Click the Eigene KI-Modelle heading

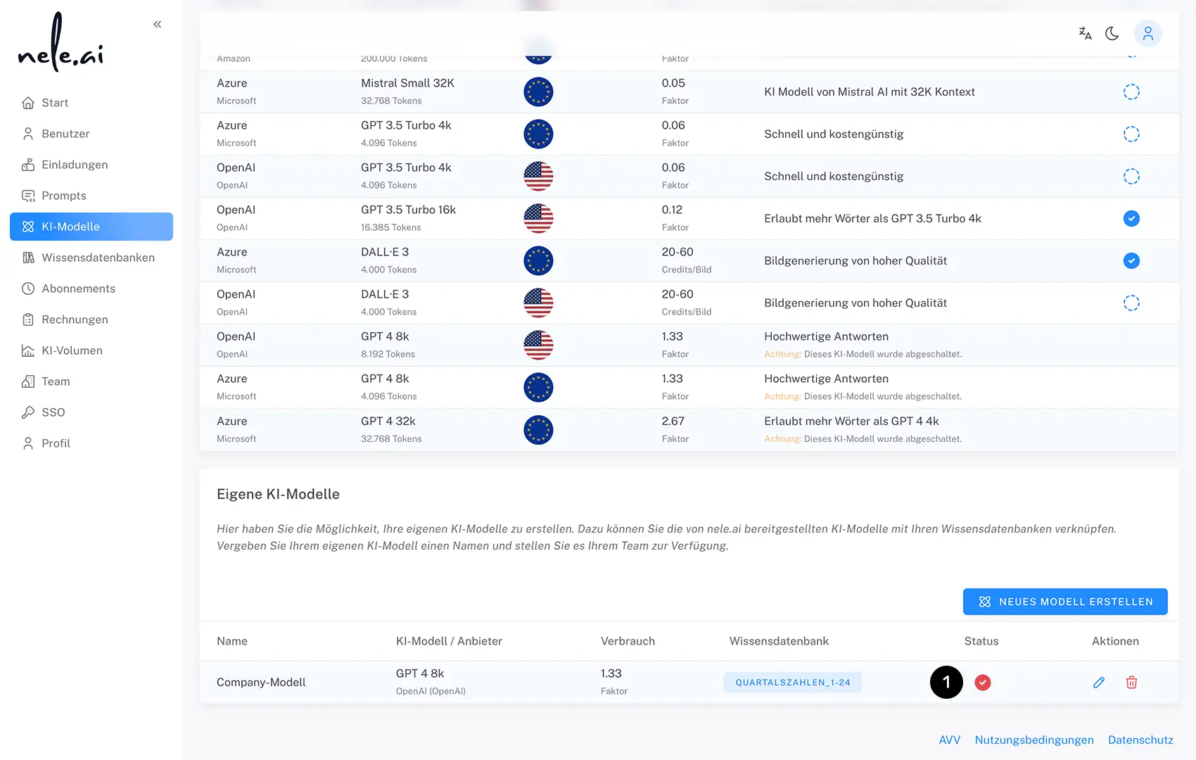tap(278, 494)
